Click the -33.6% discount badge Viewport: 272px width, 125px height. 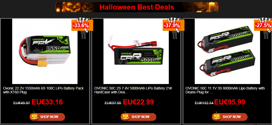81,25
